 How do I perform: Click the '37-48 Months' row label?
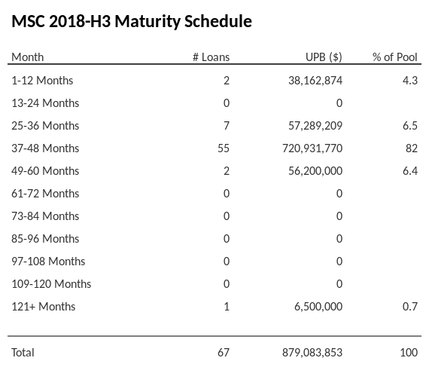tap(45, 148)
